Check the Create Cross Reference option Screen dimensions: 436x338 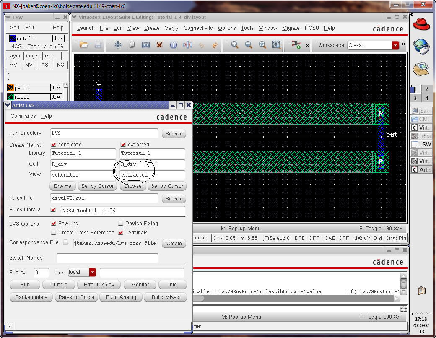tap(54, 232)
